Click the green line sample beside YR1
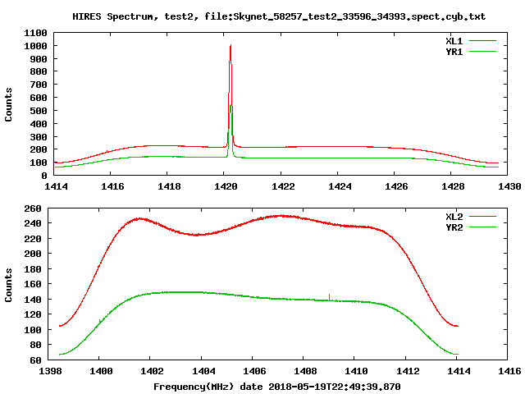Viewport: 525px width, 394px height. tap(482, 52)
